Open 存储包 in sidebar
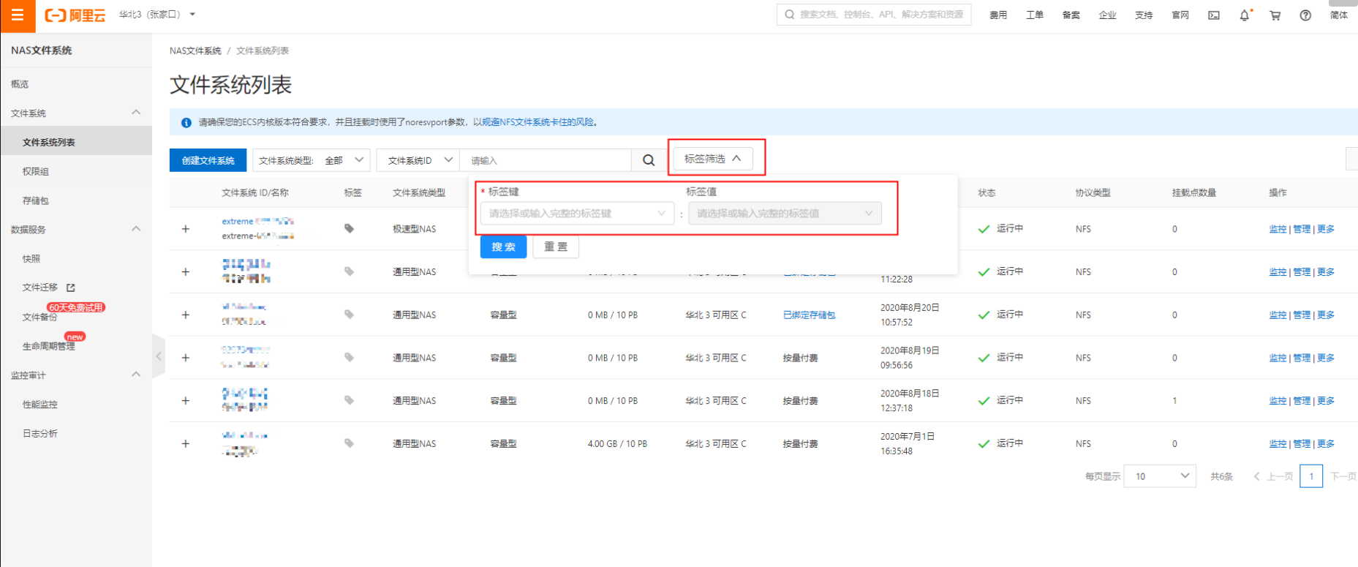Screen dimensions: 1358x567 tap(36, 200)
